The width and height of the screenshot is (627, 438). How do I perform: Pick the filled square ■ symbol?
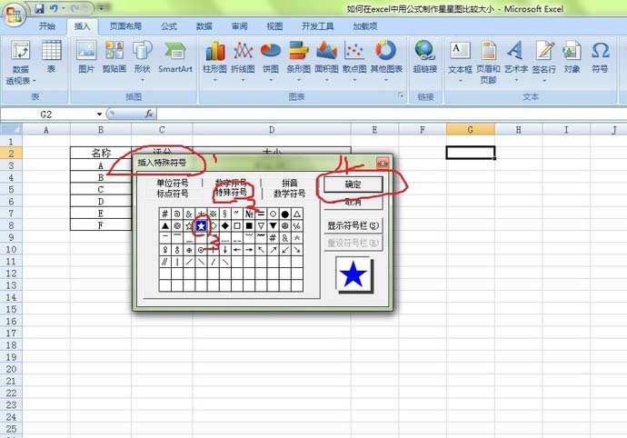coord(249,226)
